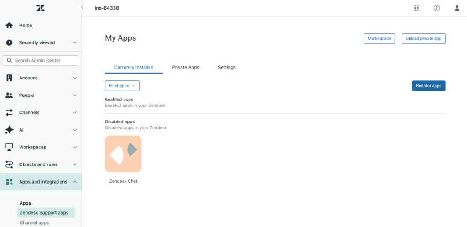Open the user profile icon
The height and width of the screenshot is (227, 467).
coord(457,8)
